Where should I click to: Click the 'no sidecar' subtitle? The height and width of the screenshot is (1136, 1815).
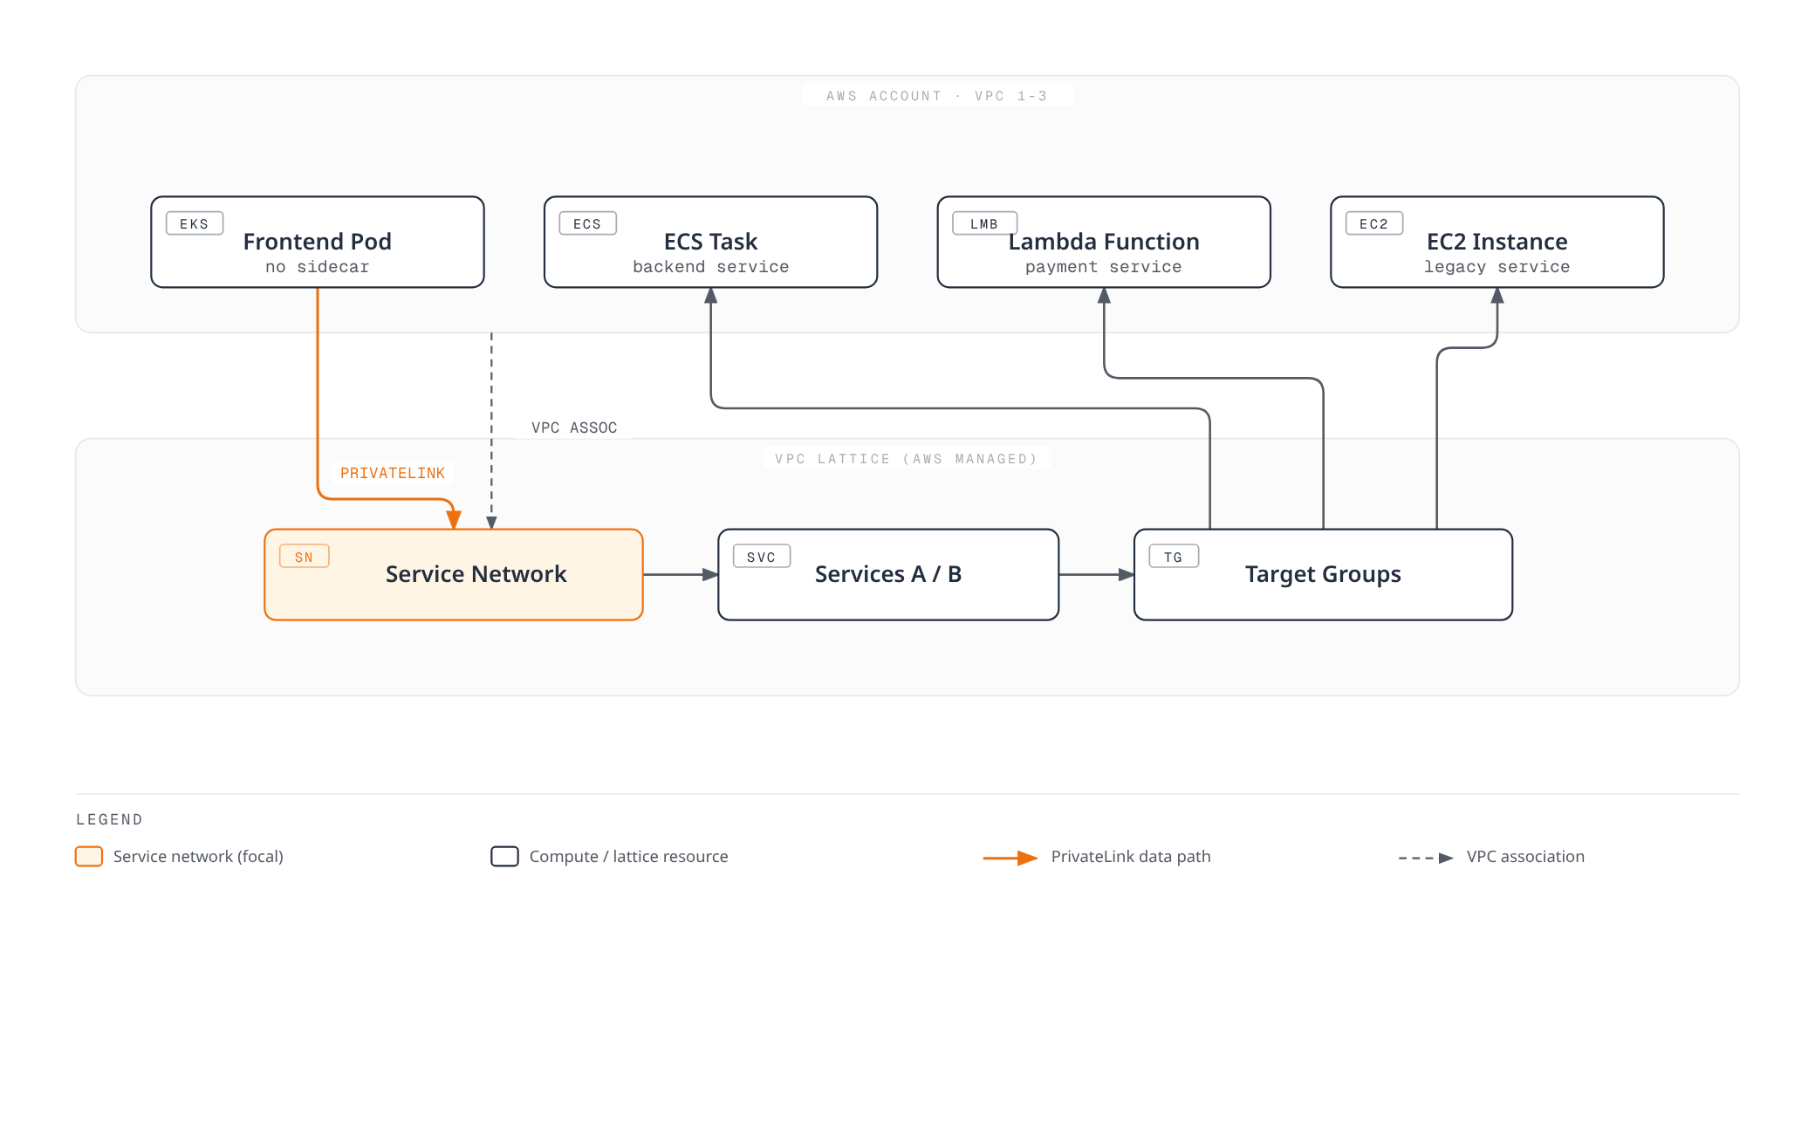point(318,267)
